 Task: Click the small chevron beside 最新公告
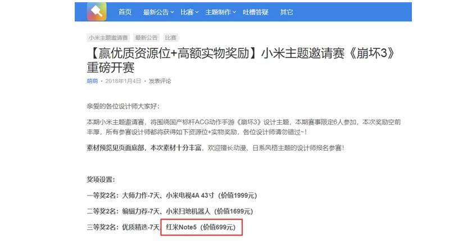coord(172,12)
